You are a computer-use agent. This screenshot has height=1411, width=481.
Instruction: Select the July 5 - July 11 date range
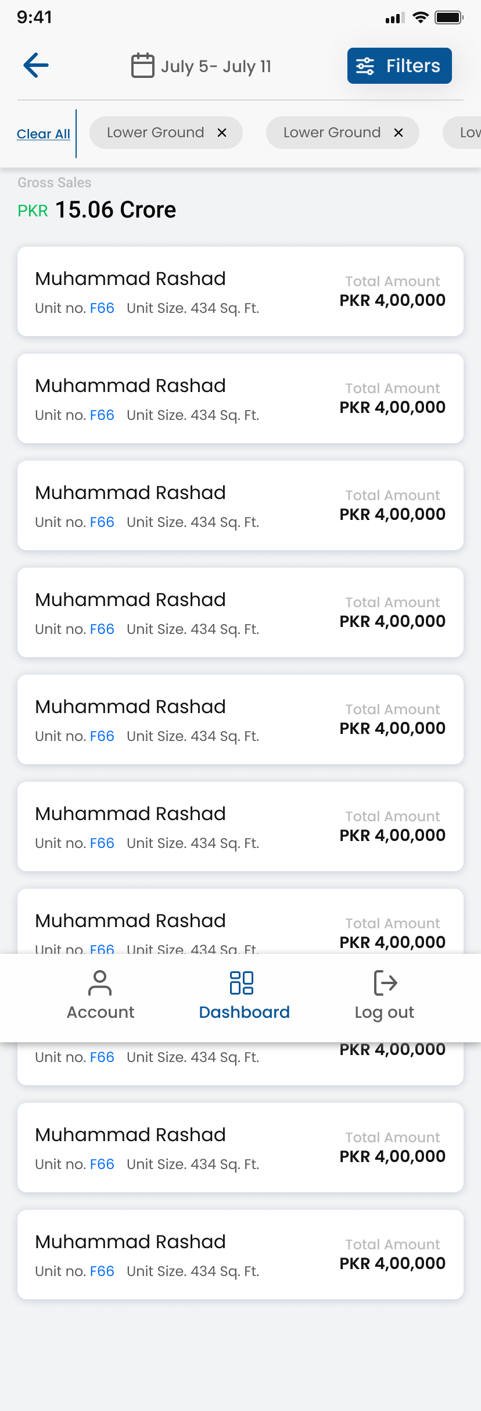(x=216, y=66)
